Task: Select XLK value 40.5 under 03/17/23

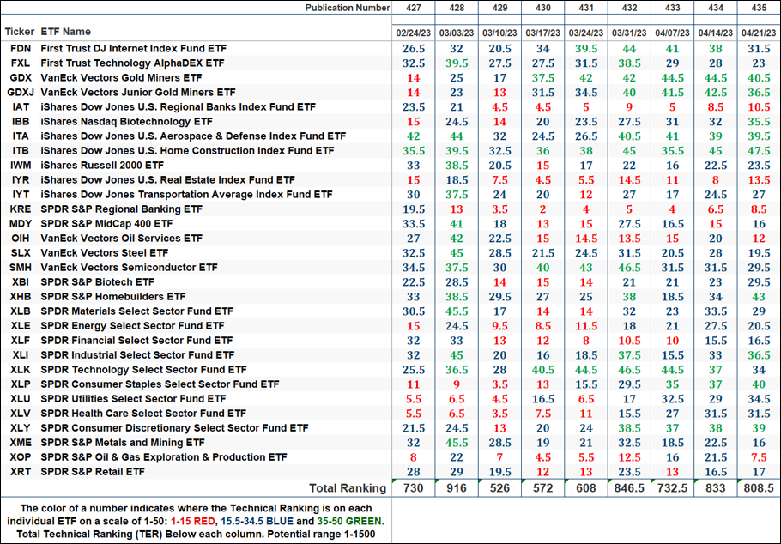Action: click(543, 370)
